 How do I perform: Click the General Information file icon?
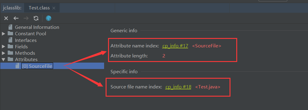point(10,27)
